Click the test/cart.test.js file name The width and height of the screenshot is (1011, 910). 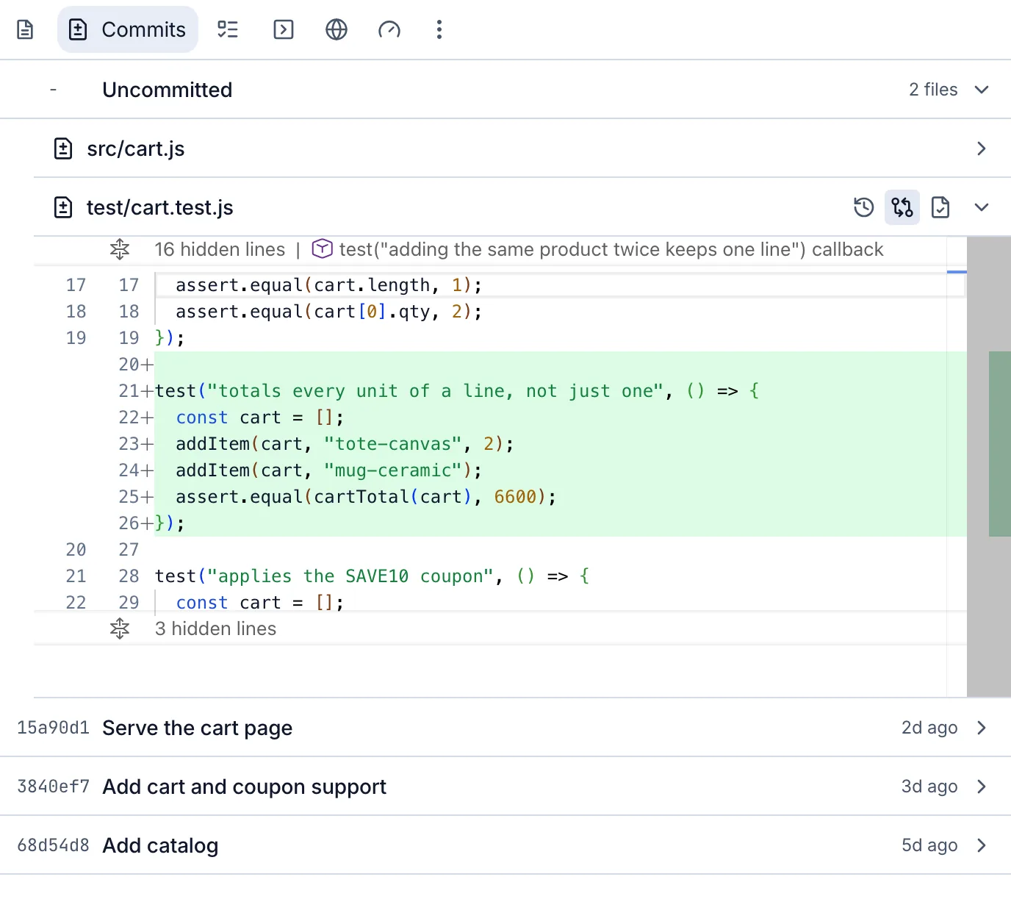tap(160, 207)
